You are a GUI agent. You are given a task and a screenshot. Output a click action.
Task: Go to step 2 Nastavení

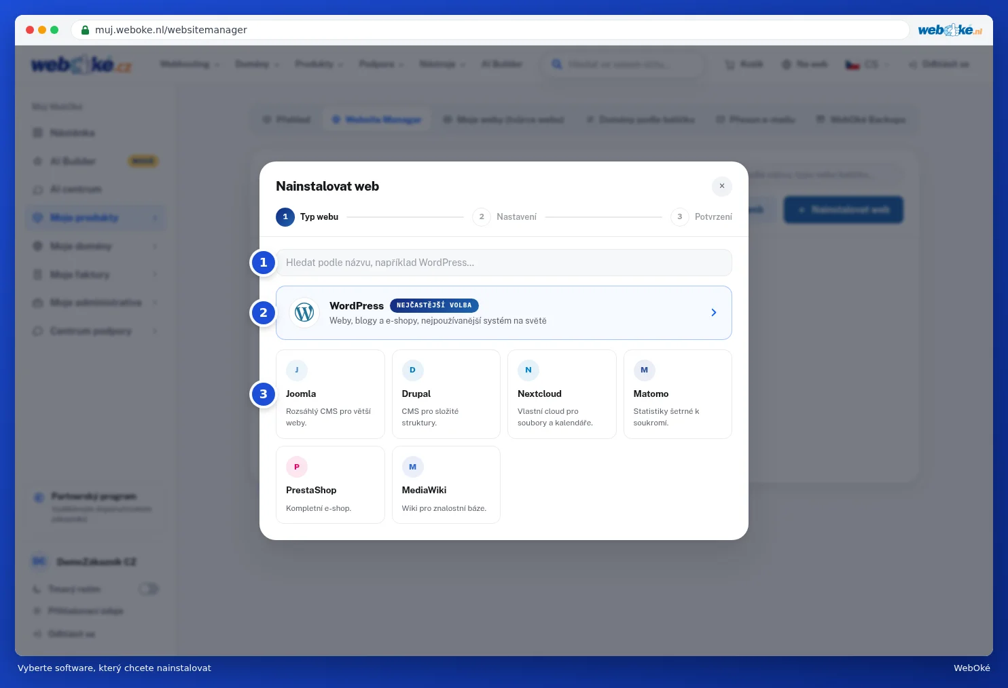coord(505,217)
